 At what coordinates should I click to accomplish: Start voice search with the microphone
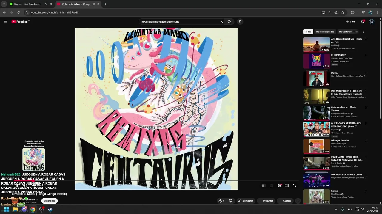(240, 22)
